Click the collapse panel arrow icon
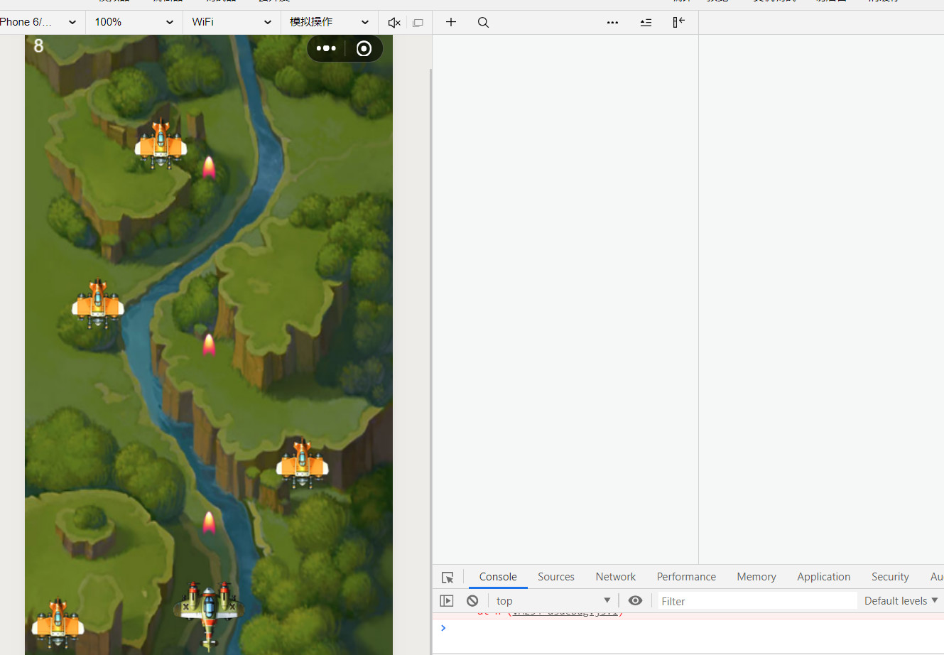Screen dimensions: 944x655 pos(678,22)
